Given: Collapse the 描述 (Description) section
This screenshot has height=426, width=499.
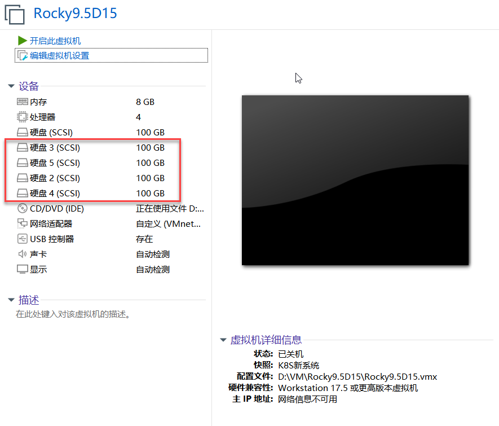Looking at the screenshot, I should pyautogui.click(x=11, y=300).
